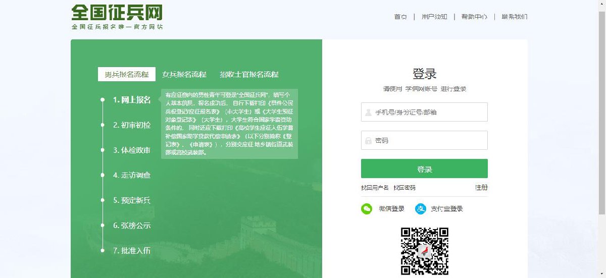This screenshot has width=606, height=278.
Task: Select step 1. 网上报名
Action: [131, 100]
